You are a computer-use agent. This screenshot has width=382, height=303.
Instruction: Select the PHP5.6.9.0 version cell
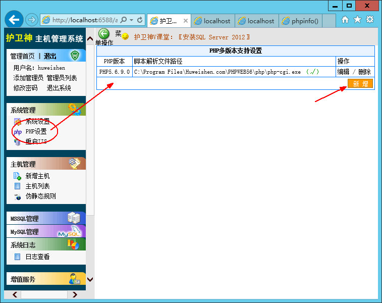click(115, 72)
